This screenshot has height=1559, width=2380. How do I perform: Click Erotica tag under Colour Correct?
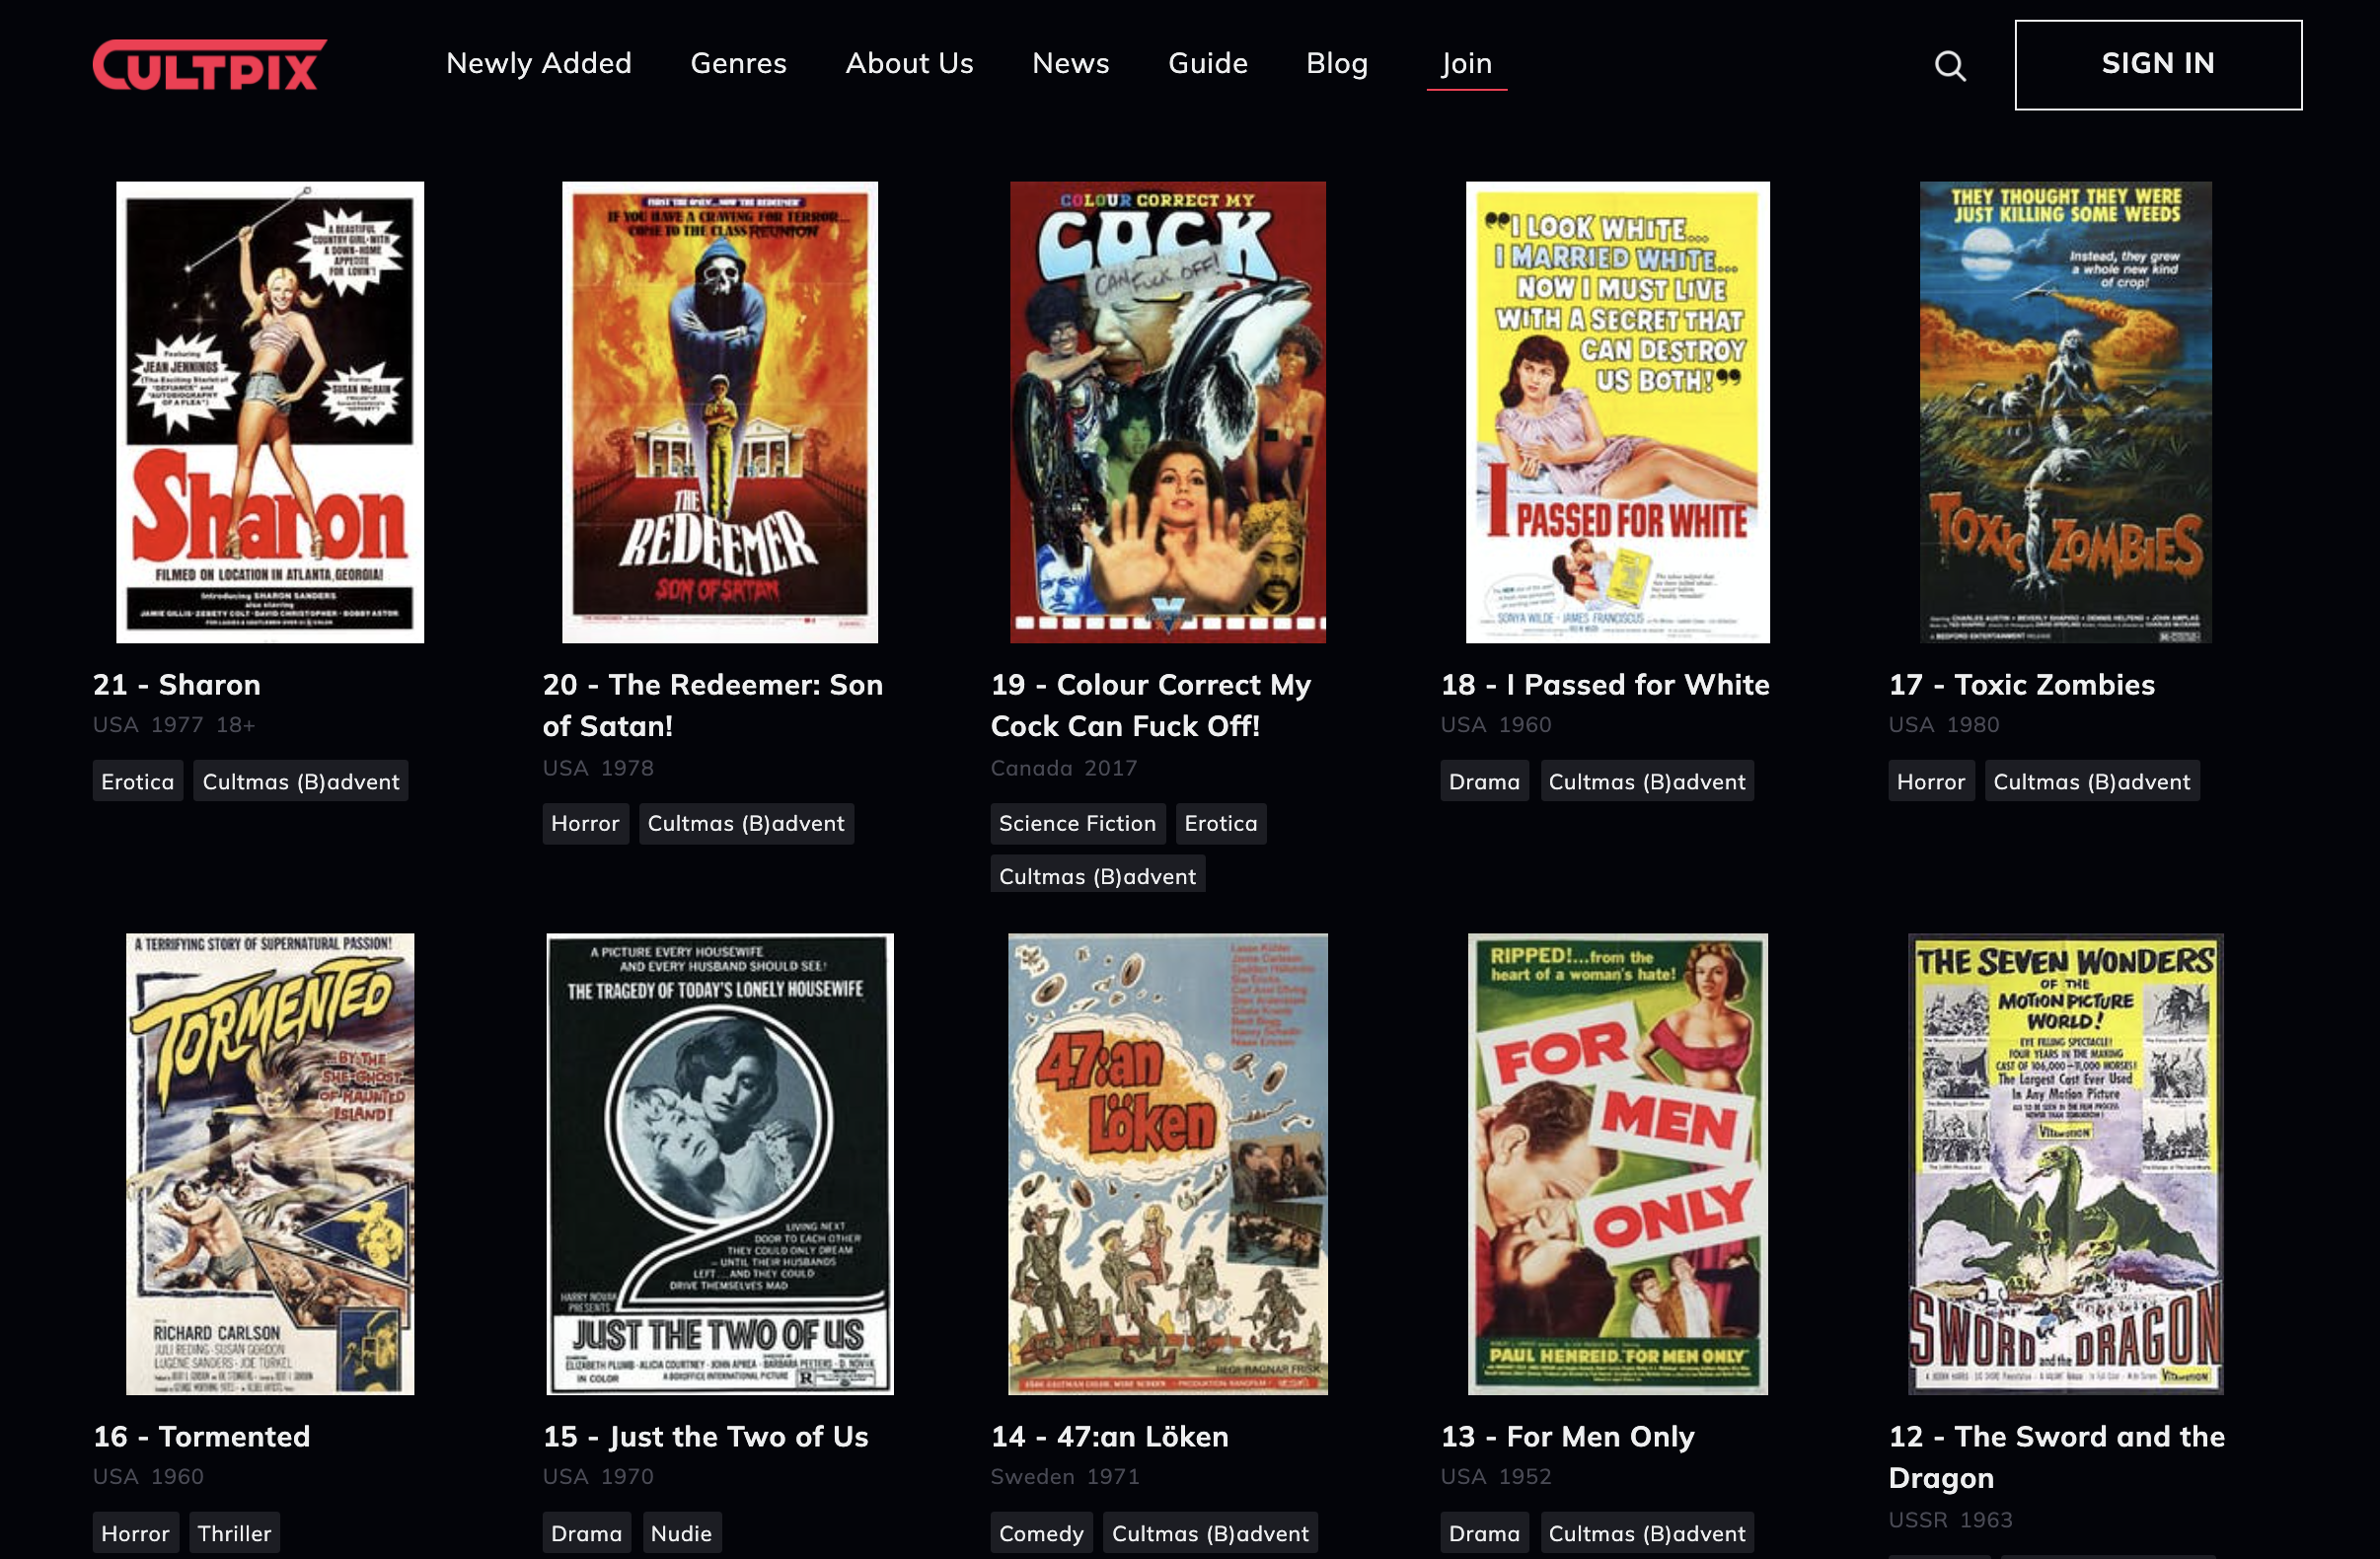click(1221, 824)
